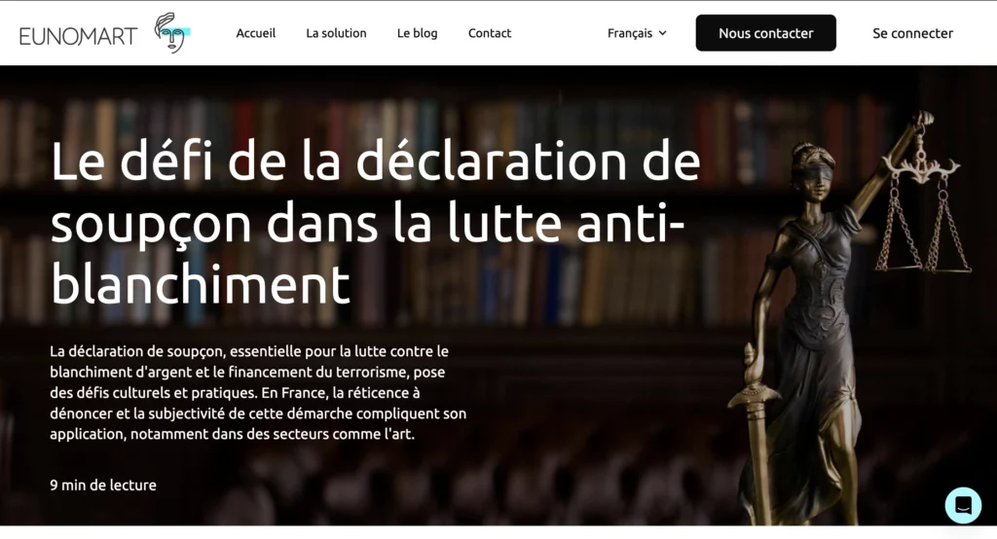Open the La solution menu item
Image resolution: width=997 pixels, height=539 pixels.
coord(336,33)
